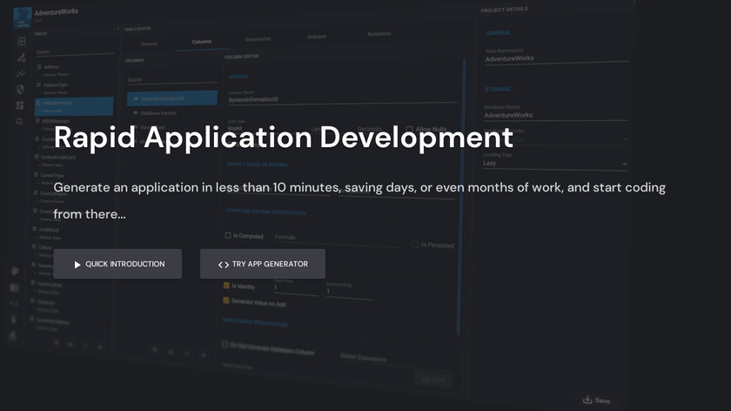Click the search magnifier icon in sidebar
The image size is (731, 411).
coord(20,121)
